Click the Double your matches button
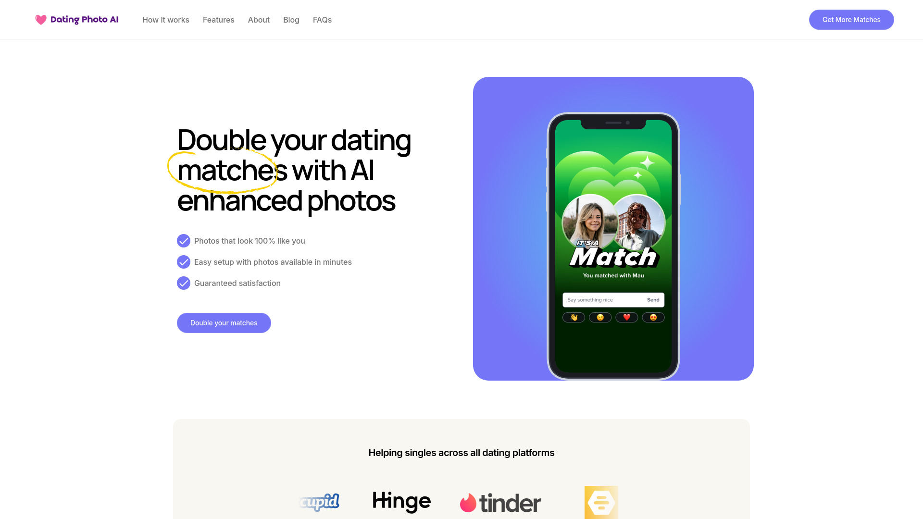This screenshot has height=519, width=923. point(224,322)
